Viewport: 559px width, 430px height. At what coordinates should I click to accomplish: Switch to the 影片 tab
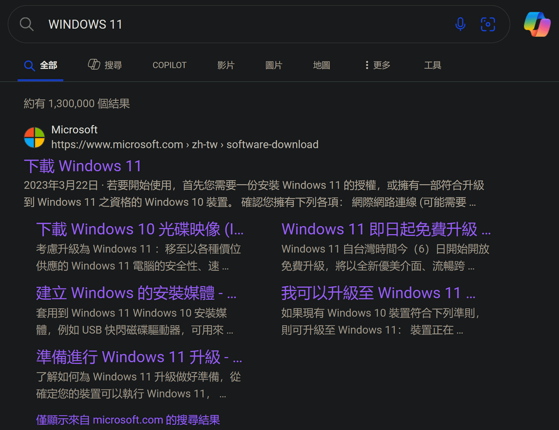(226, 65)
